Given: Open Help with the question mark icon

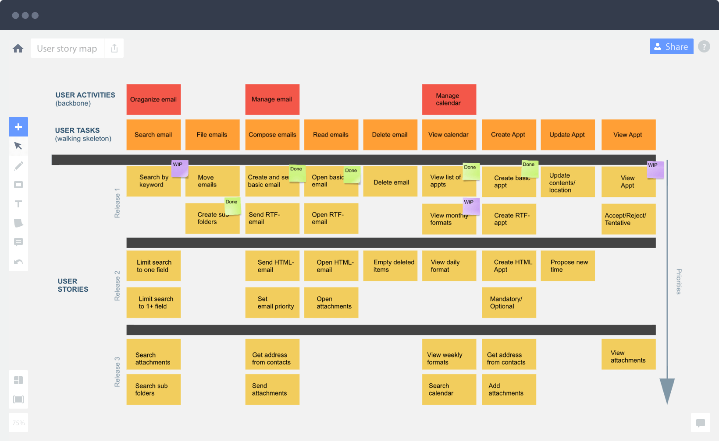Looking at the screenshot, I should [x=704, y=46].
